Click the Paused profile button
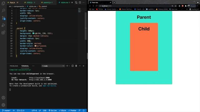The height and width of the screenshot is (112, 200). (192, 6)
